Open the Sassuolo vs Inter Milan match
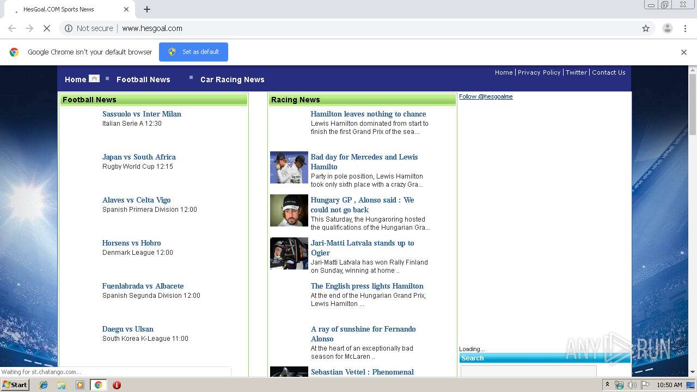Screen dimensions: 697x392 (142, 114)
